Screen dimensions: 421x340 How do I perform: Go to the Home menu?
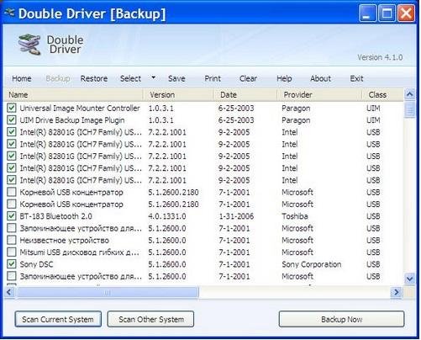tap(22, 78)
